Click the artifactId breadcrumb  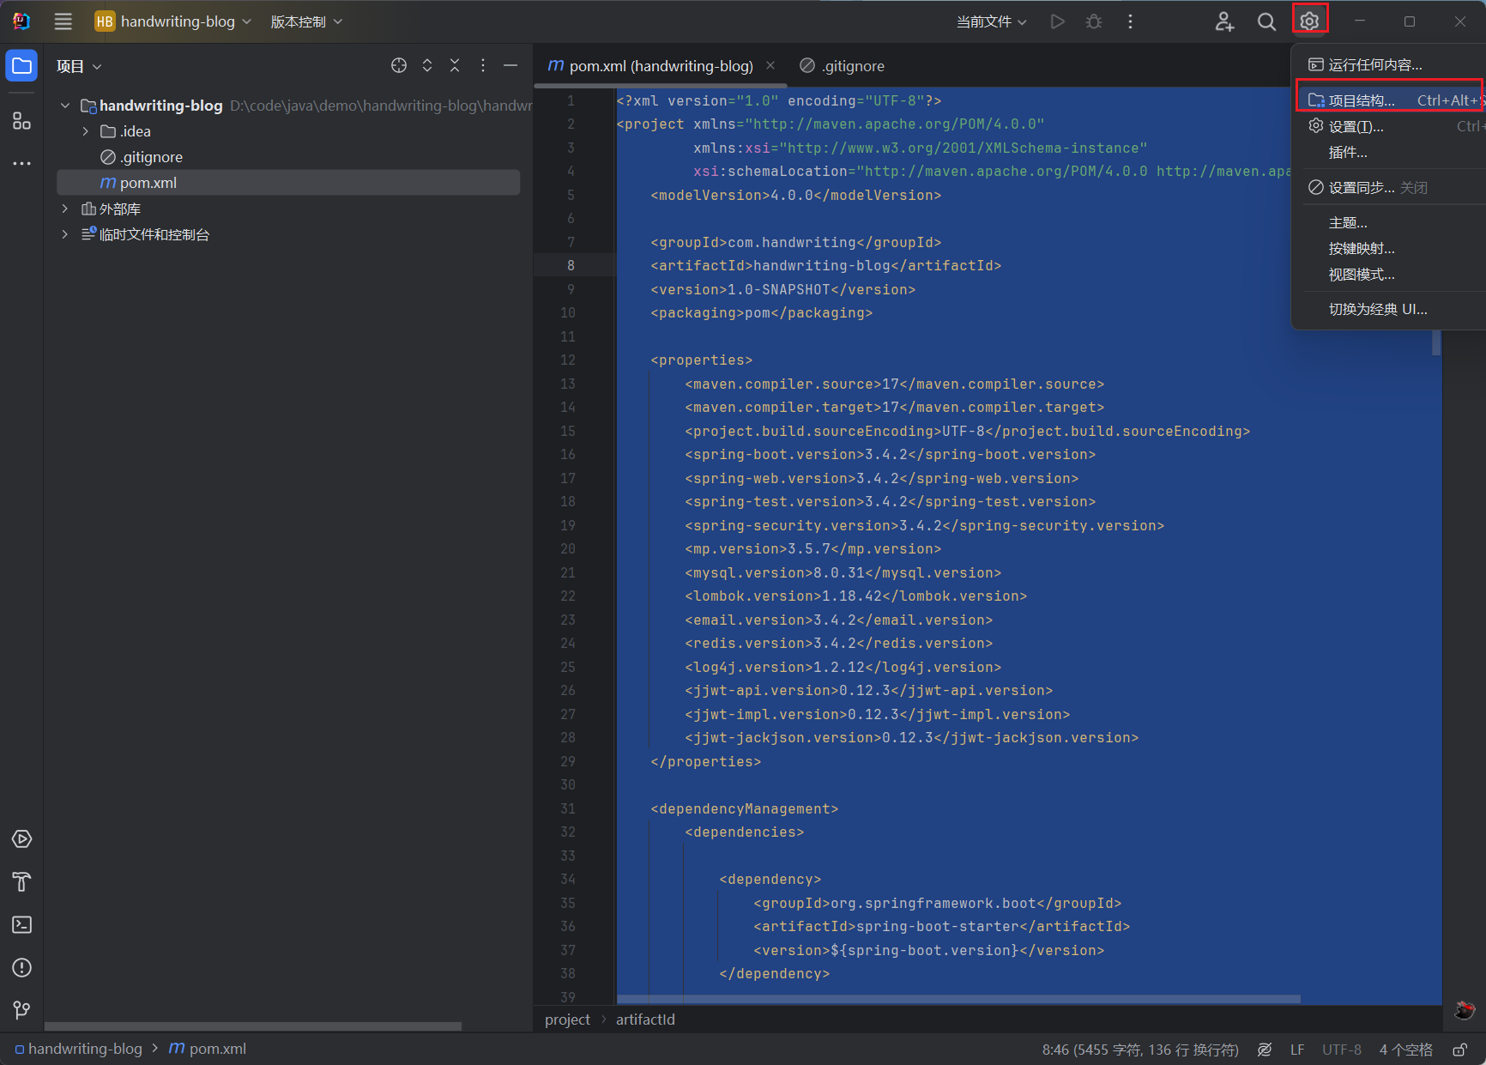point(645,1020)
